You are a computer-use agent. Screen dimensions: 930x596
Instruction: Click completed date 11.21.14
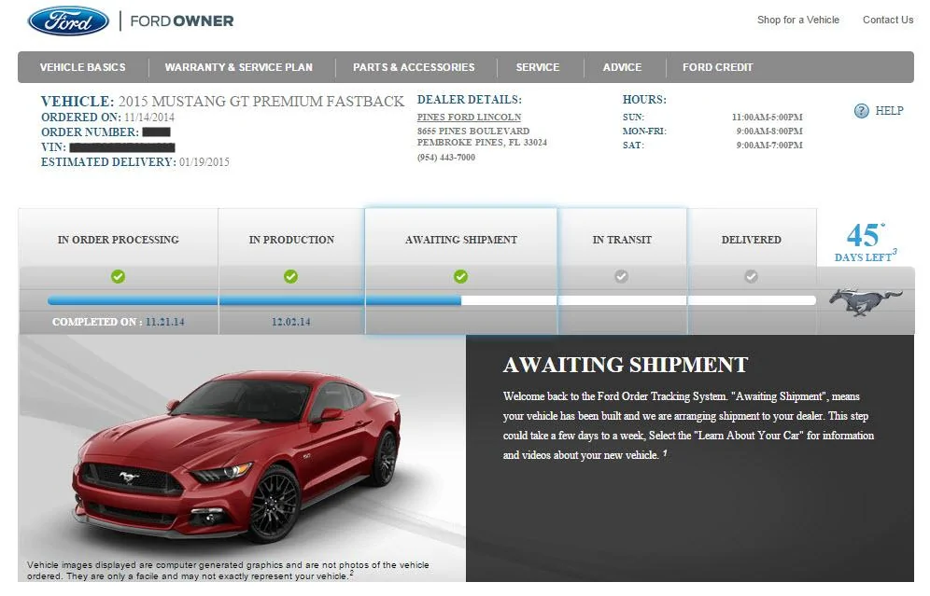(x=165, y=323)
